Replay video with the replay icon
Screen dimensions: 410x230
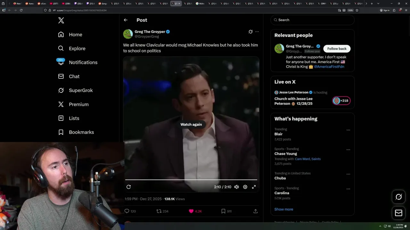point(128,187)
